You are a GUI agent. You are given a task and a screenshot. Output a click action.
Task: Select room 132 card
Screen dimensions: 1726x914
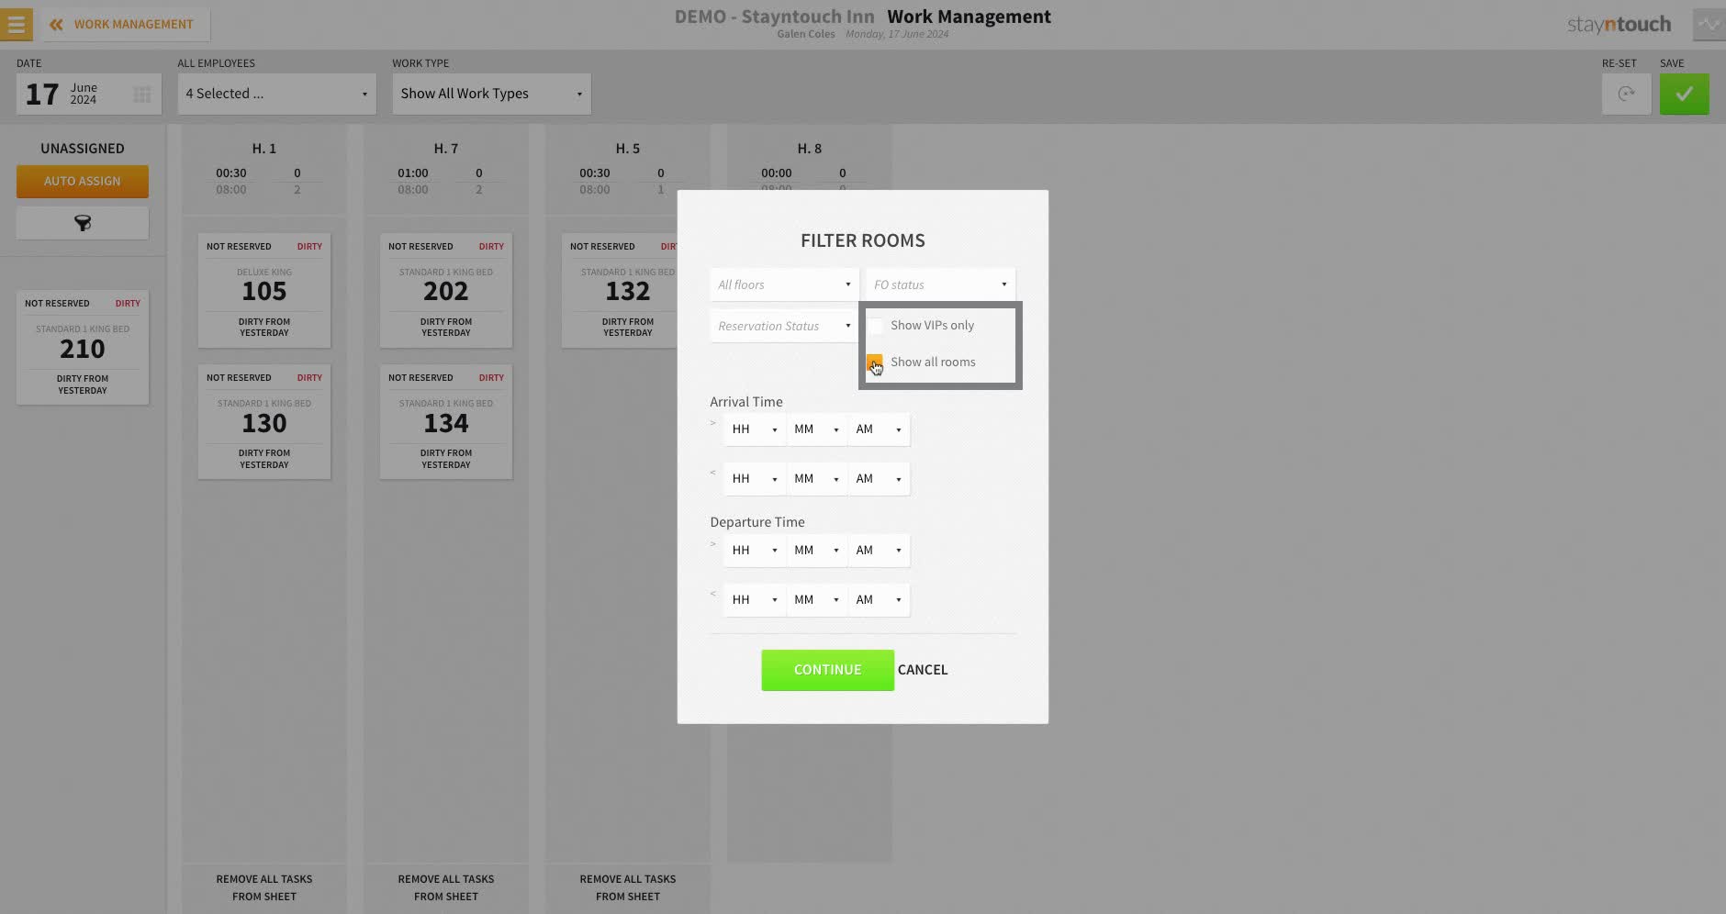[x=620, y=291]
